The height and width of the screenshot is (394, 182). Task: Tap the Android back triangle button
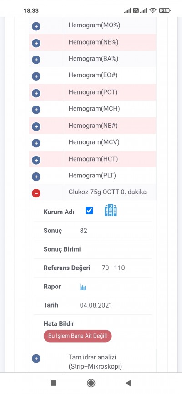[128, 383]
